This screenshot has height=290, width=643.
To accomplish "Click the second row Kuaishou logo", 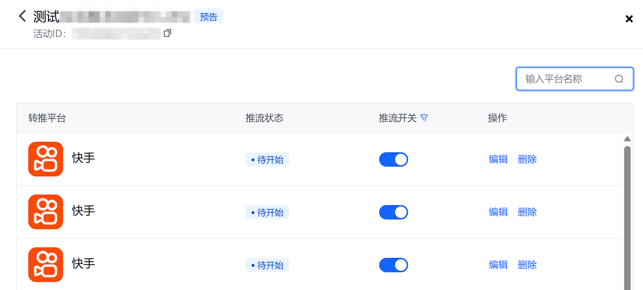I will point(46,212).
